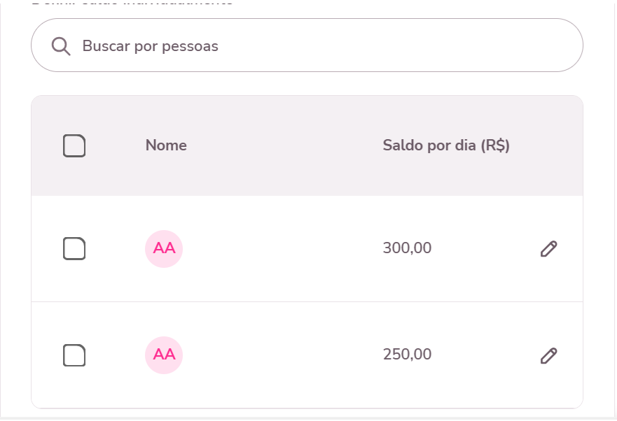This screenshot has width=617, height=421.
Task: Click the Saldo por dia (R$) column header
Action: [x=446, y=145]
